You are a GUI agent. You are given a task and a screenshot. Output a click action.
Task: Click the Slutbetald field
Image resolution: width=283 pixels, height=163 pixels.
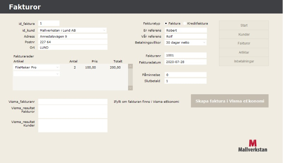185,81
